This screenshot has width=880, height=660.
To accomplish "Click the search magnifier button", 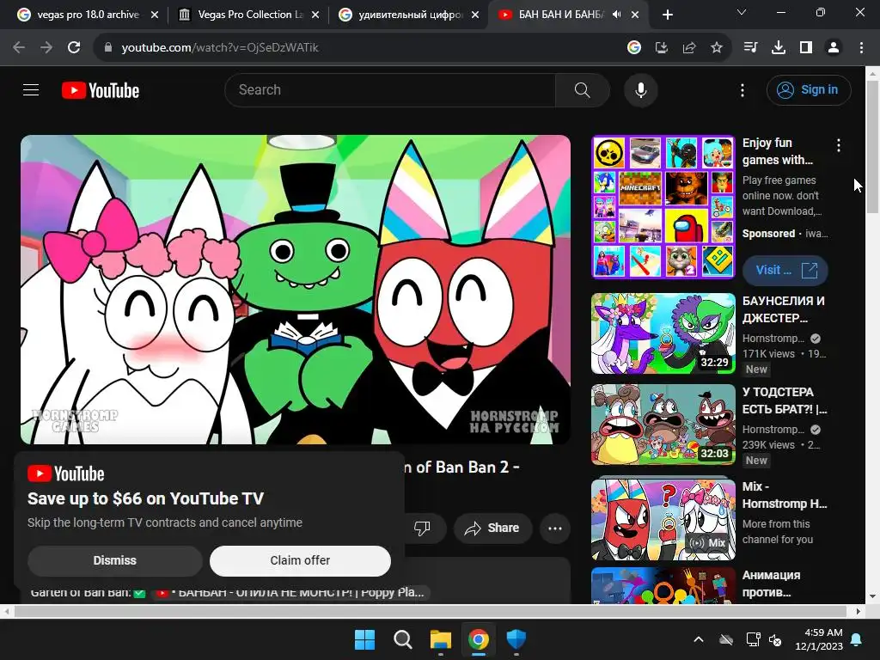I will [x=582, y=89].
